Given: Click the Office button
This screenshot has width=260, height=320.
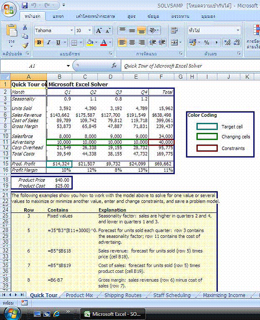Looking at the screenshot, I should click(9, 10).
